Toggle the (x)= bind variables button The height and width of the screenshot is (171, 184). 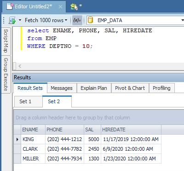pyautogui.click(x=77, y=20)
